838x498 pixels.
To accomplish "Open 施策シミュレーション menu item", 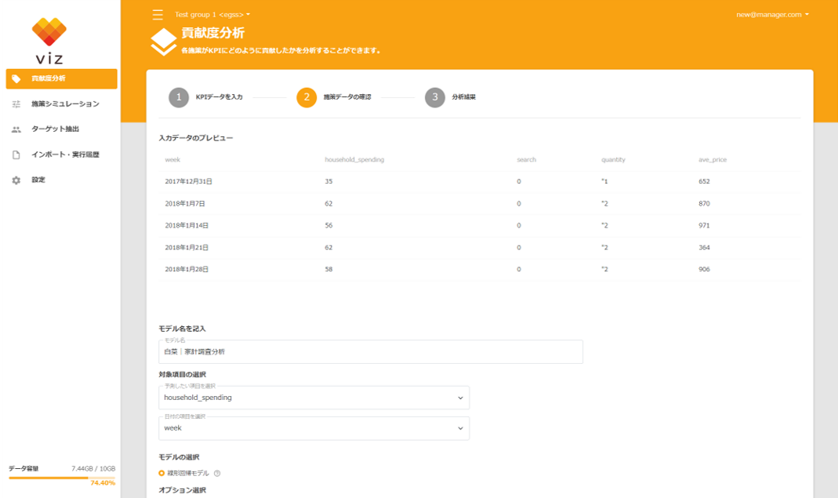I will tap(61, 104).
